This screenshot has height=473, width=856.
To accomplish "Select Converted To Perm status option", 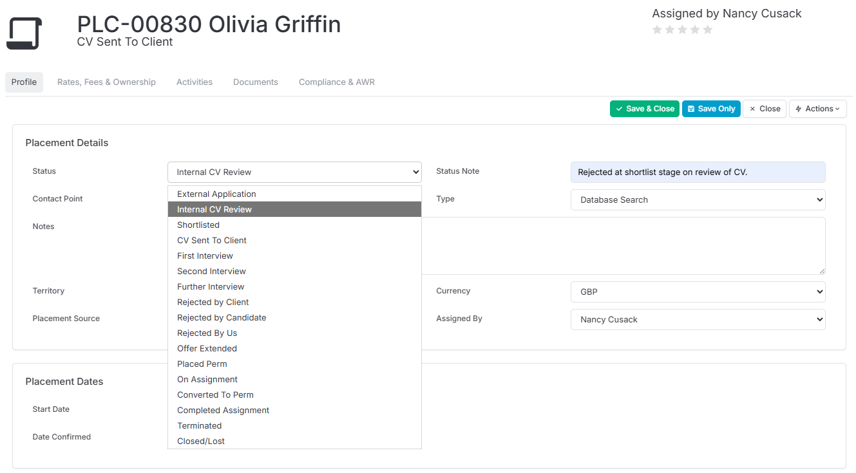I will 294,394.
